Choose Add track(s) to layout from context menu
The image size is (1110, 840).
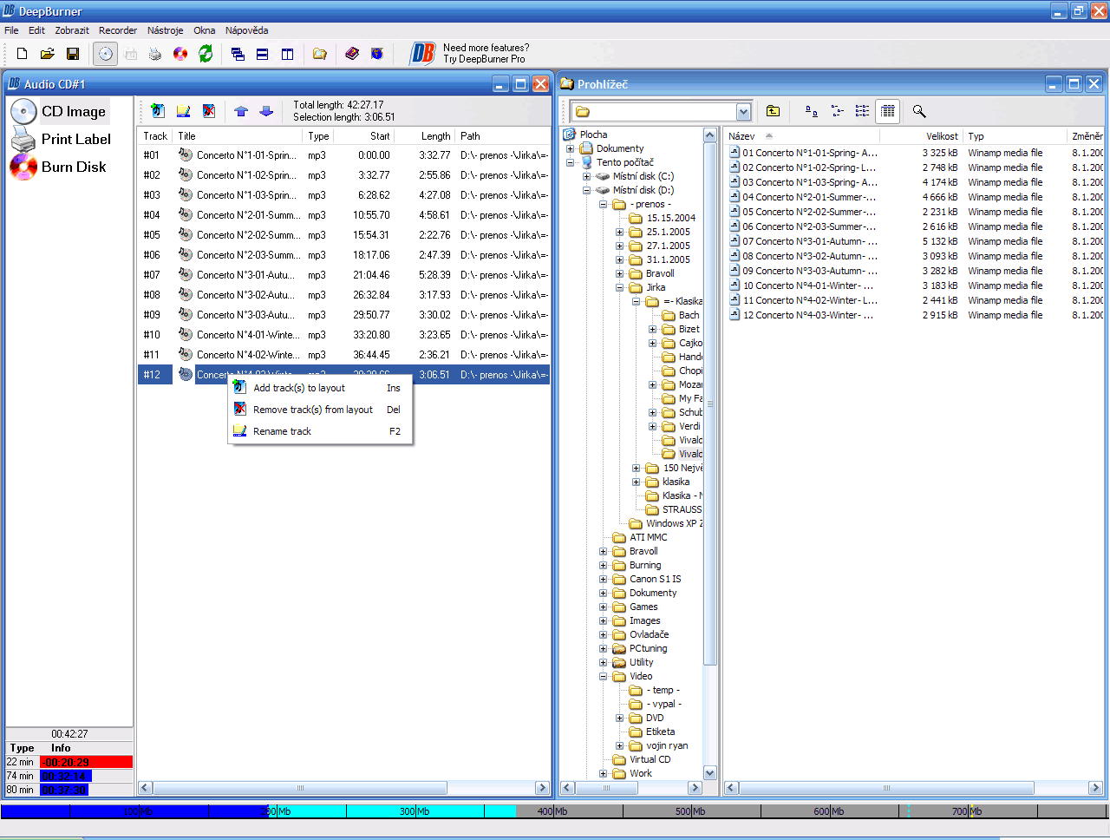(x=320, y=388)
